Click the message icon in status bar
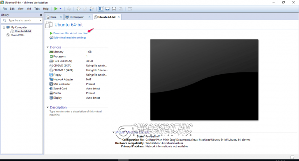The width and height of the screenshot is (299, 161). point(292,157)
